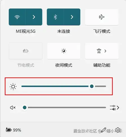Viewport: 126px width, 137px height.
Task: Open the accessibility (辅助功能) tile
Action: tap(99, 51)
